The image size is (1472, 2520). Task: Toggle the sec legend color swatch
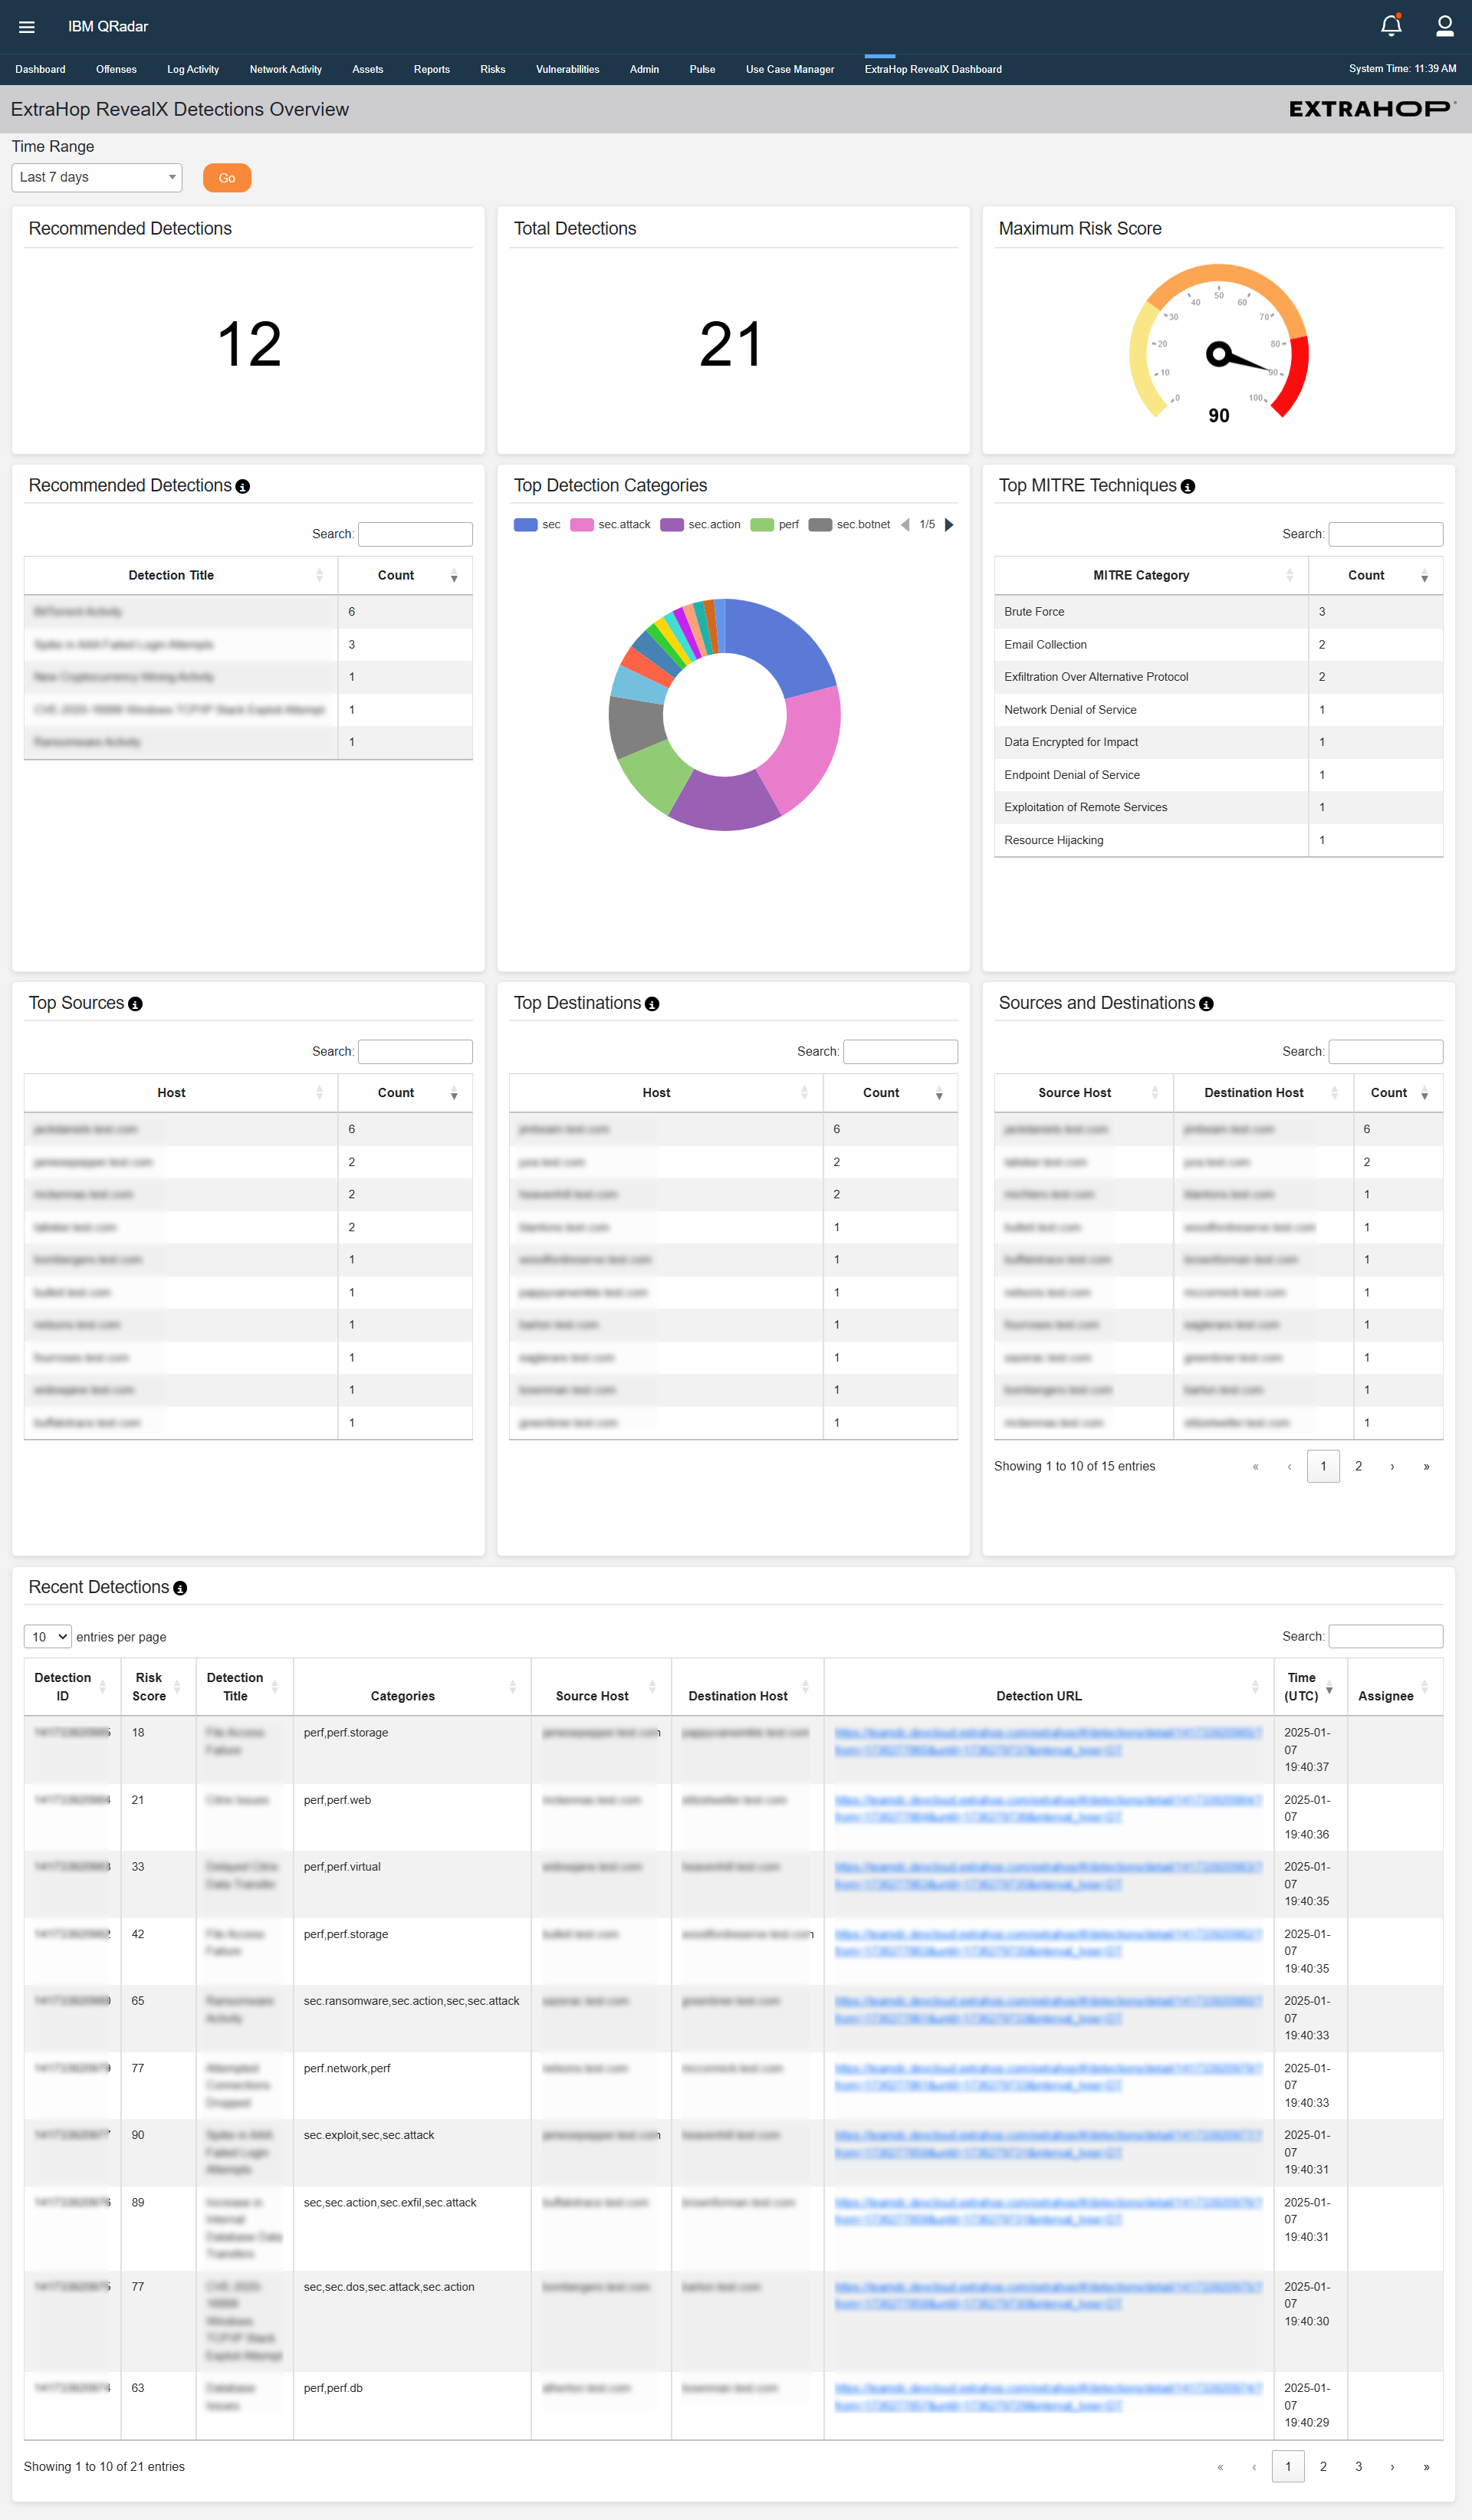point(525,525)
